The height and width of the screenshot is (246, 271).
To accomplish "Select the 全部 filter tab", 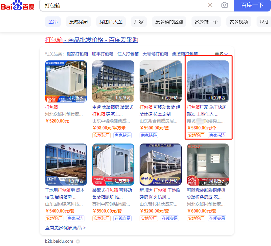I will click(x=53, y=22).
